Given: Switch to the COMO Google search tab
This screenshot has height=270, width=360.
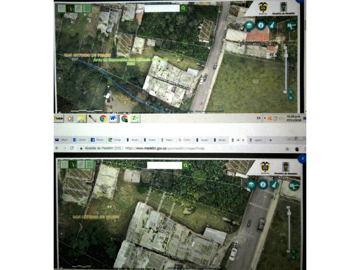Looking at the screenshot, I should pyautogui.click(x=185, y=140).
